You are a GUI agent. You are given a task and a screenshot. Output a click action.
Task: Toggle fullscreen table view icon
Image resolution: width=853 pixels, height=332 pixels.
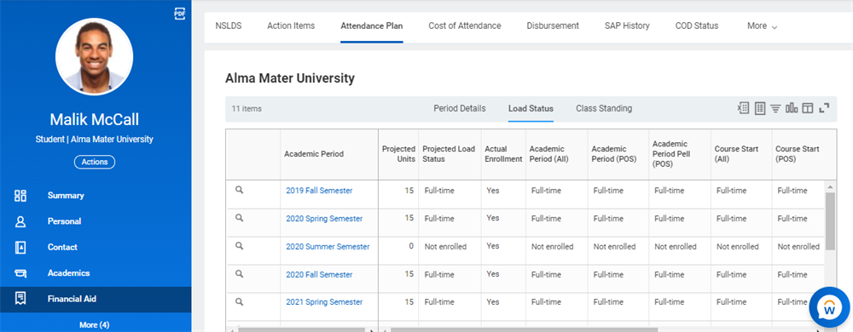point(824,108)
